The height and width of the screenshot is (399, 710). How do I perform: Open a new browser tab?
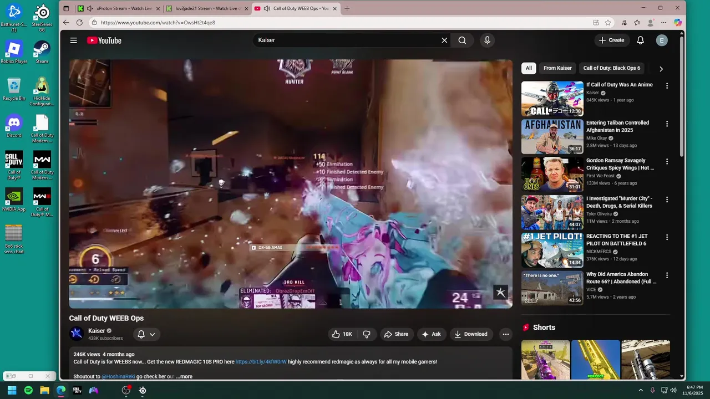point(347,8)
